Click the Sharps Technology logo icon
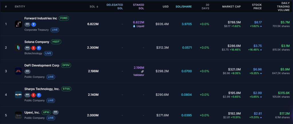This screenshot has height=124, width=293. click(18, 95)
